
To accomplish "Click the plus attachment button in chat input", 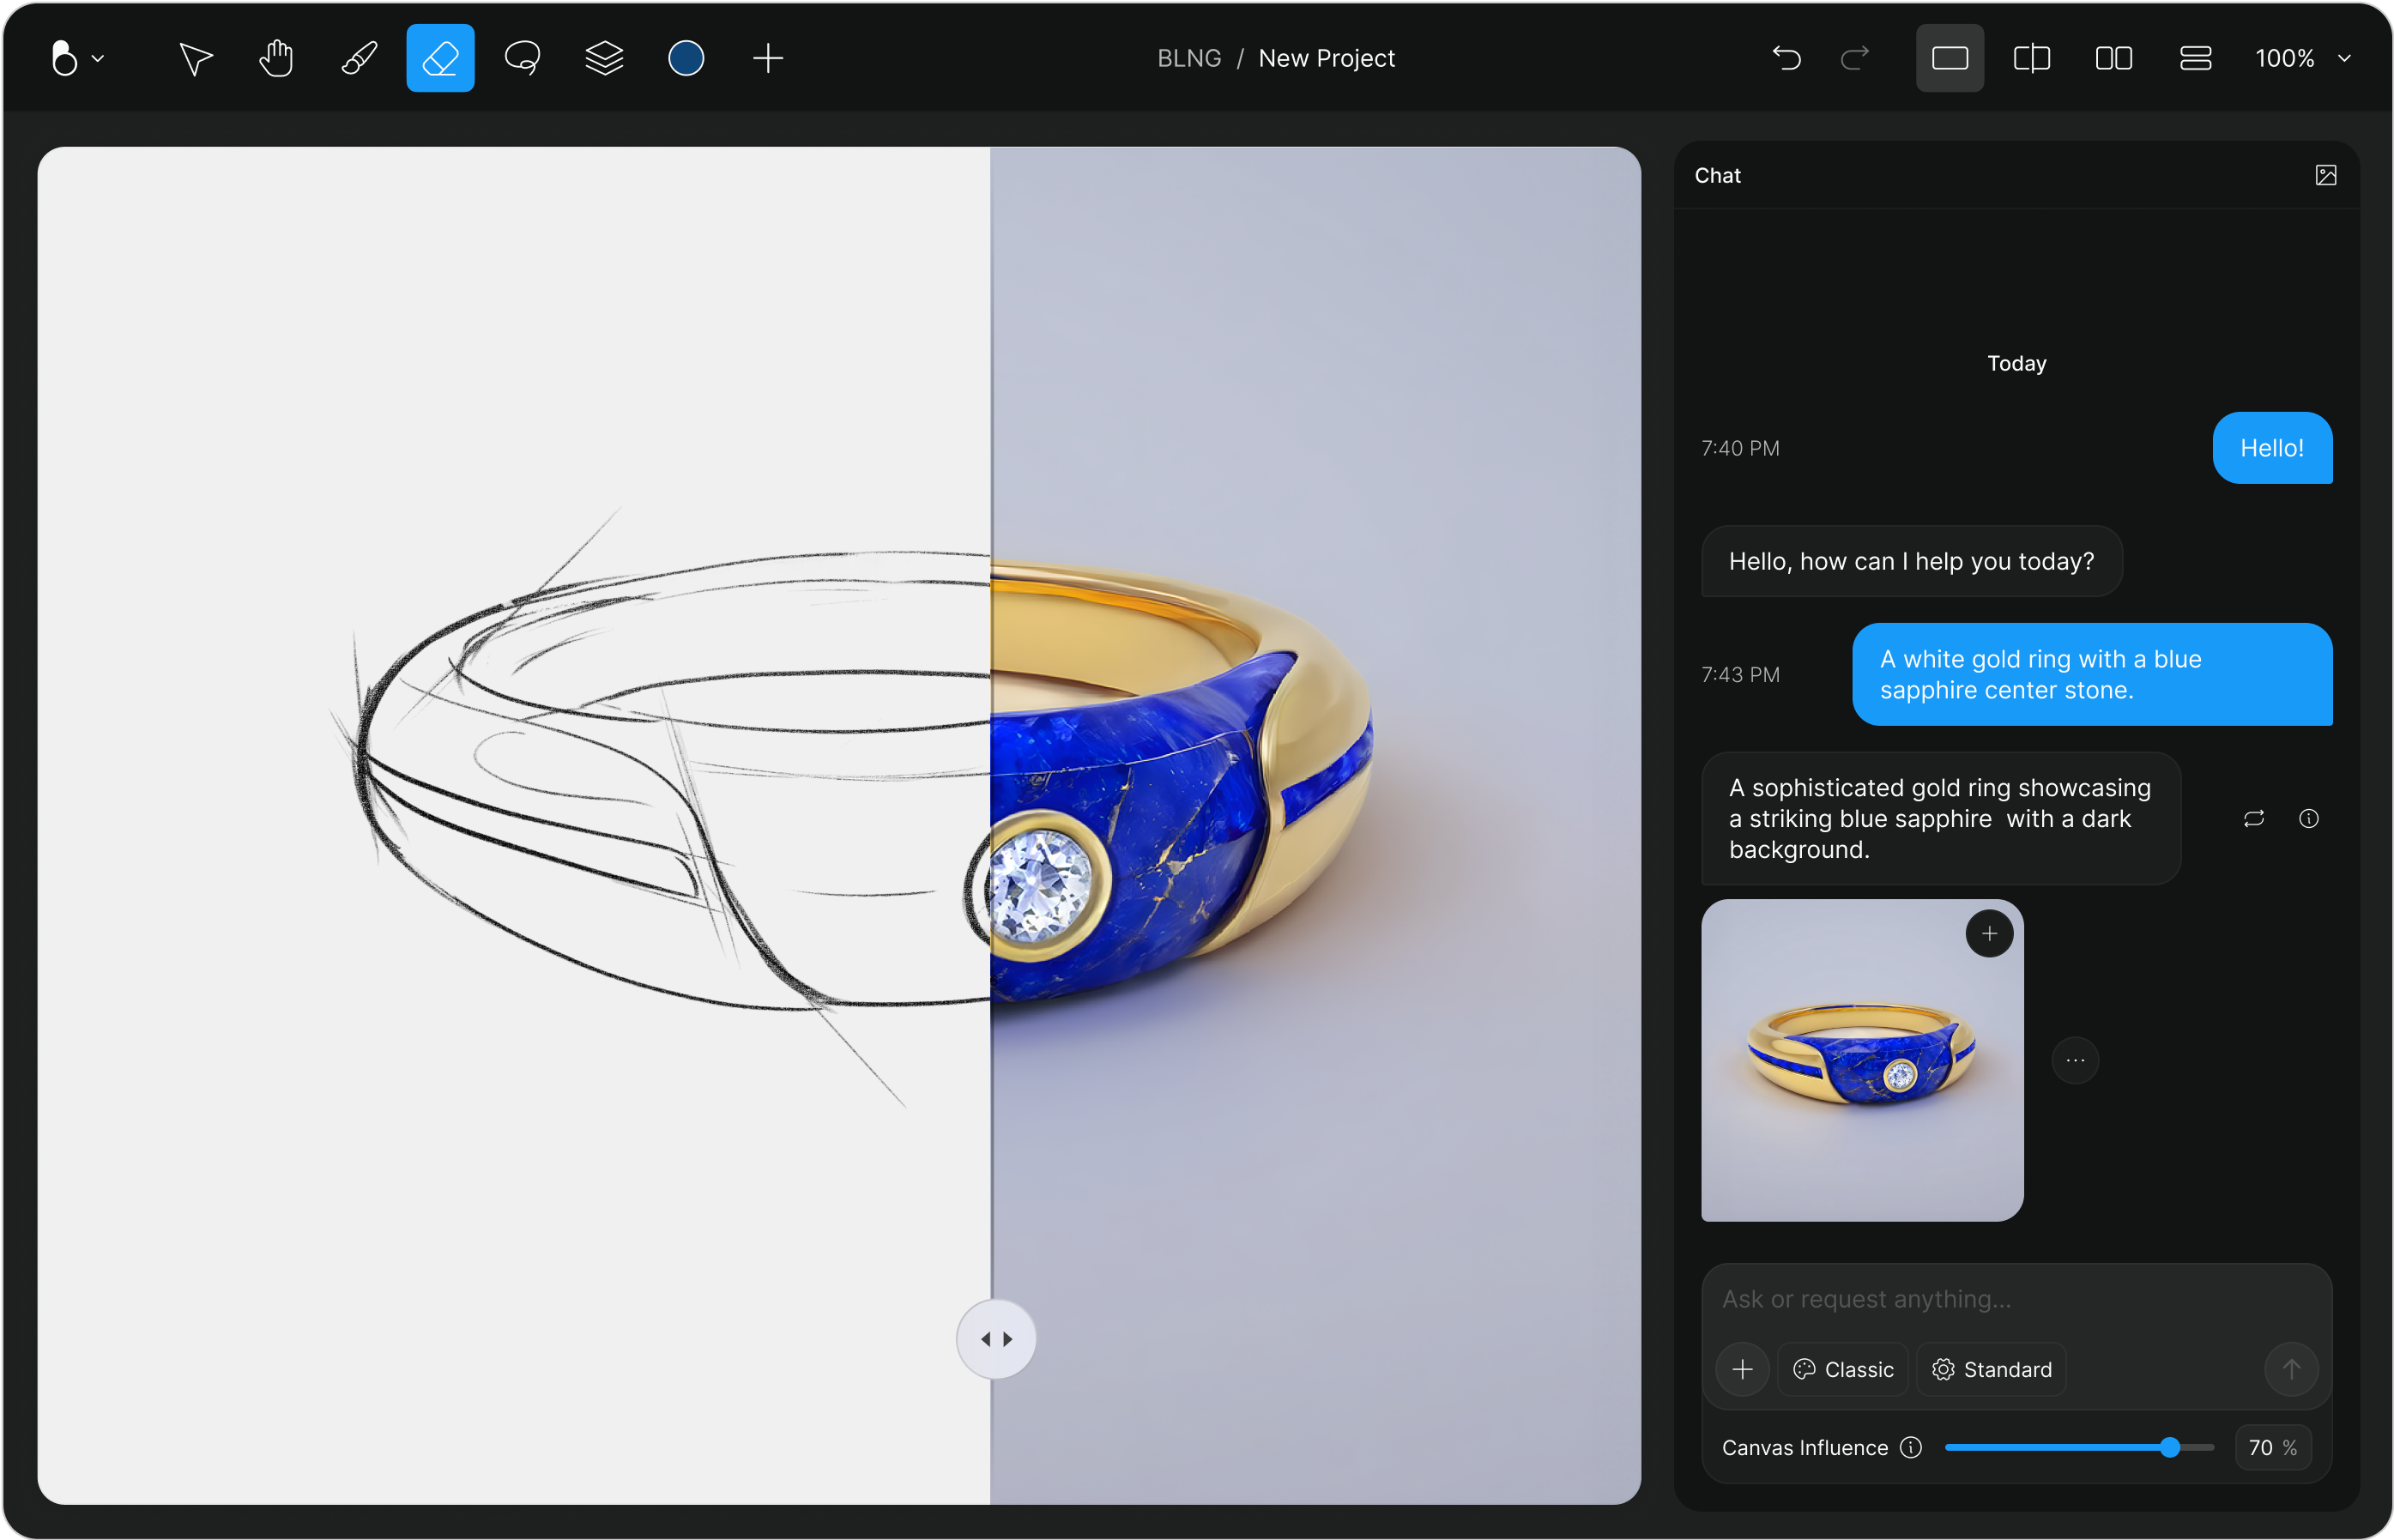I will click(1742, 1369).
